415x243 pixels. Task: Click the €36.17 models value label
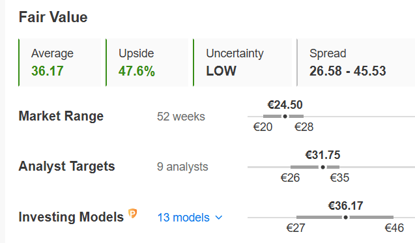[x=345, y=206]
